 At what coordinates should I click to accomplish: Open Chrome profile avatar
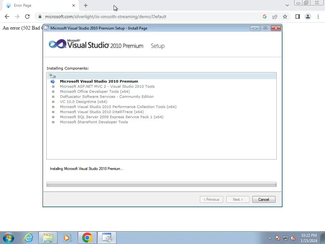pos(308,17)
